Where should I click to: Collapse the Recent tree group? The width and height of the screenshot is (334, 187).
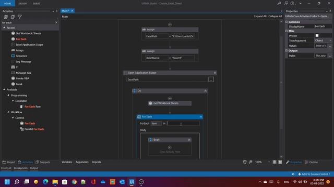4,28
